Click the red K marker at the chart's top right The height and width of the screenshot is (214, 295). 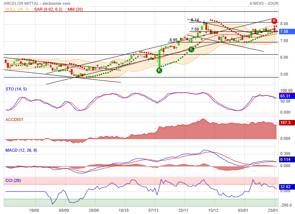pos(274,21)
